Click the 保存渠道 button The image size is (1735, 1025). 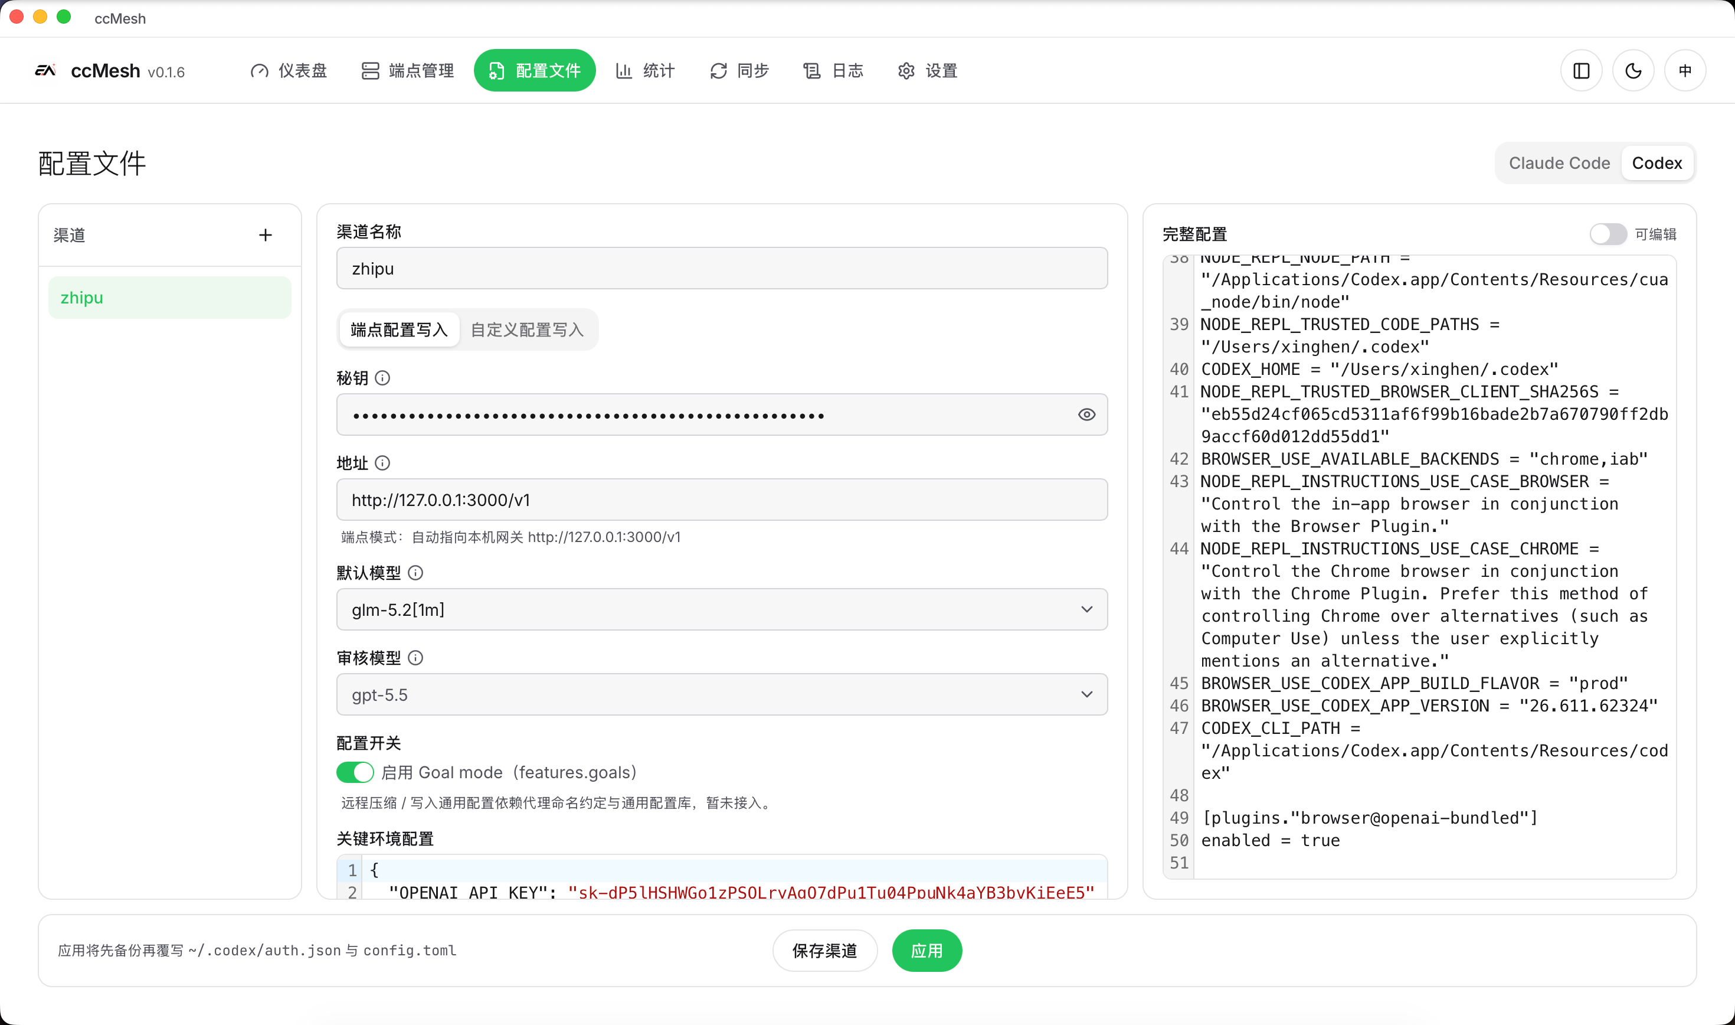pos(824,951)
